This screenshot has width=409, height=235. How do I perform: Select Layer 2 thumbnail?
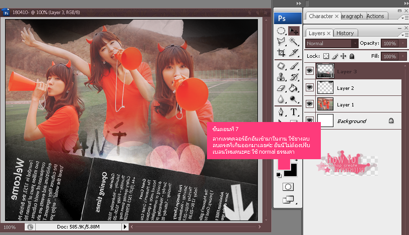325,87
